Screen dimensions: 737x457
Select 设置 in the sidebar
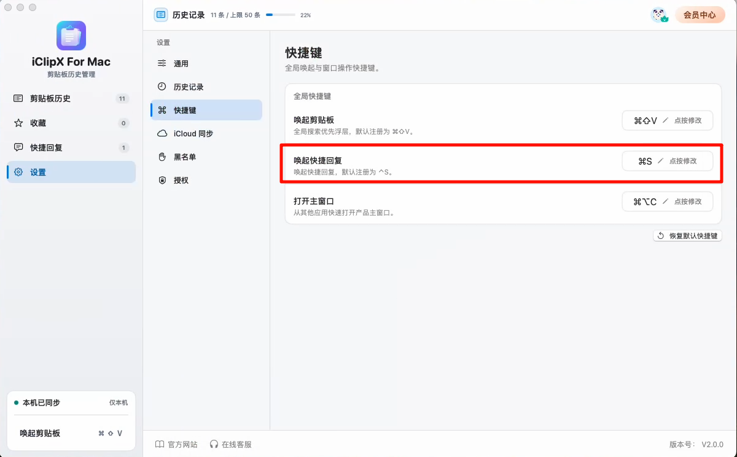71,172
